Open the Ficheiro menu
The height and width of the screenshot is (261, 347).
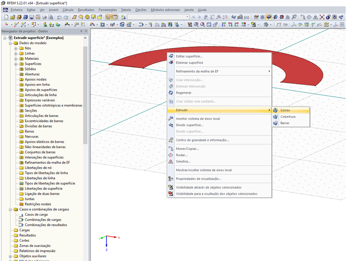(16, 10)
